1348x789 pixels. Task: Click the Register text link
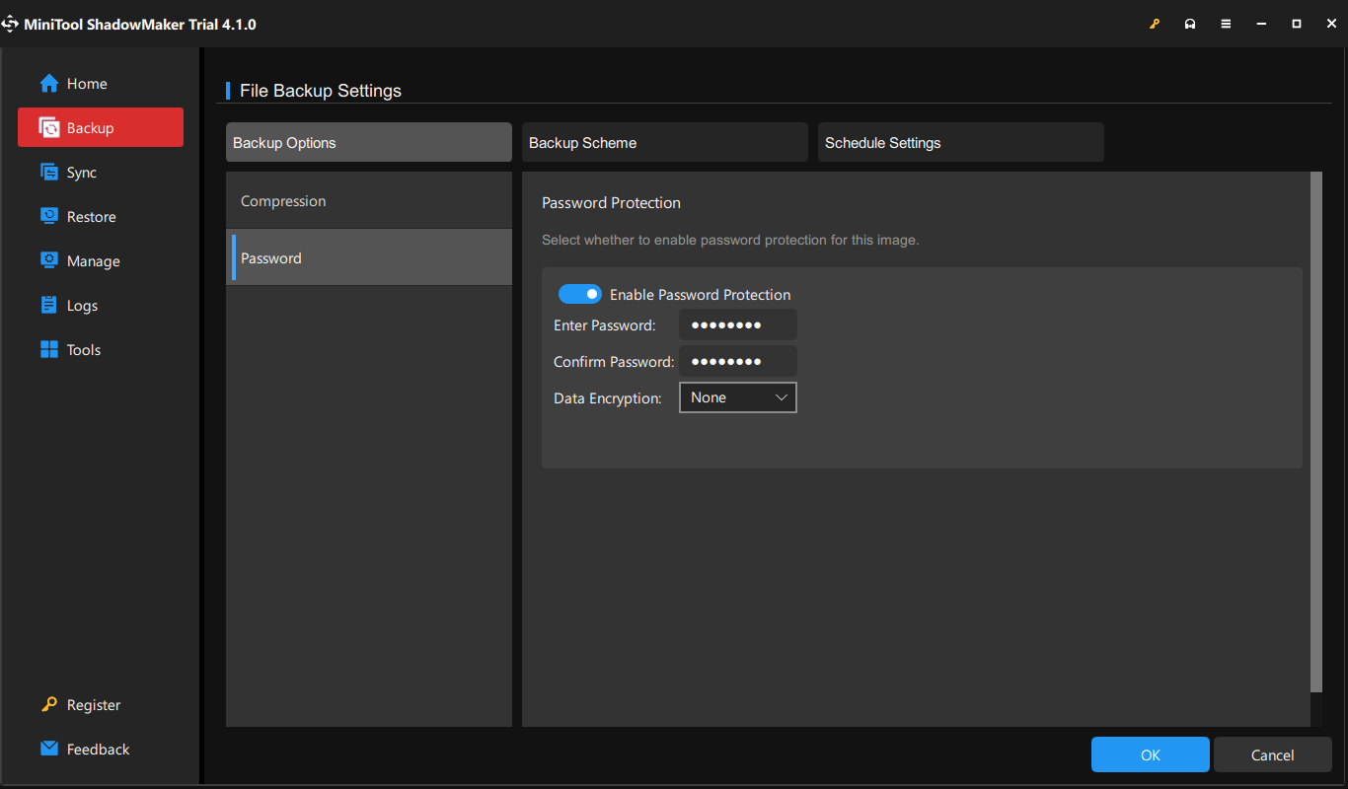(94, 705)
